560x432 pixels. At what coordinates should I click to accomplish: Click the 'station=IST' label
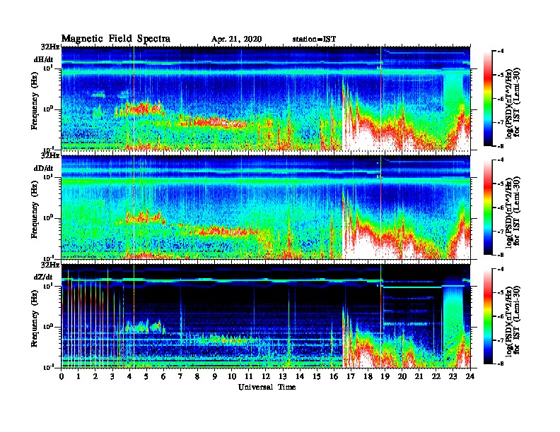coord(314,40)
